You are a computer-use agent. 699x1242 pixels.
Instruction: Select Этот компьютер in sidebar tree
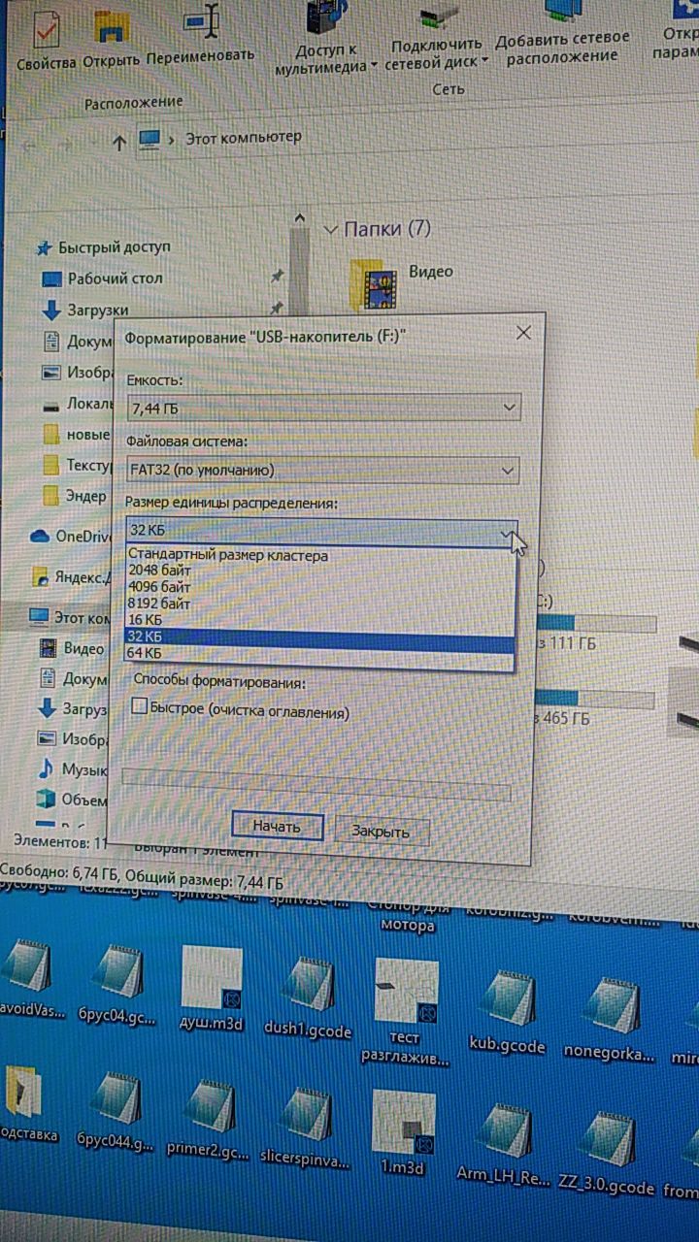(x=70, y=617)
